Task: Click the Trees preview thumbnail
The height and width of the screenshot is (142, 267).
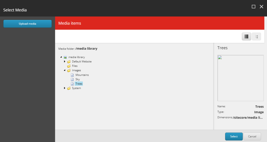Action: 240,78
